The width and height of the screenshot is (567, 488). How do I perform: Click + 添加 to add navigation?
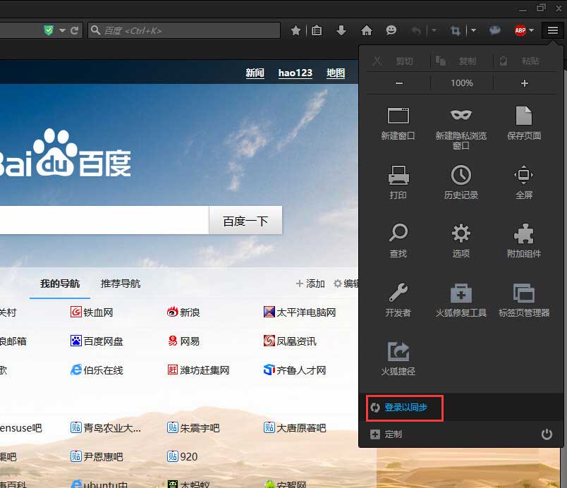point(310,283)
